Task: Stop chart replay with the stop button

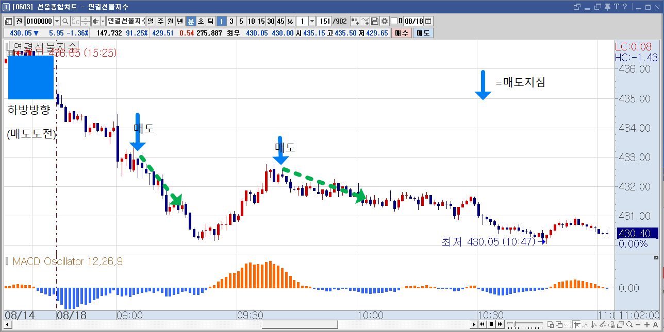Action: tap(491, 325)
